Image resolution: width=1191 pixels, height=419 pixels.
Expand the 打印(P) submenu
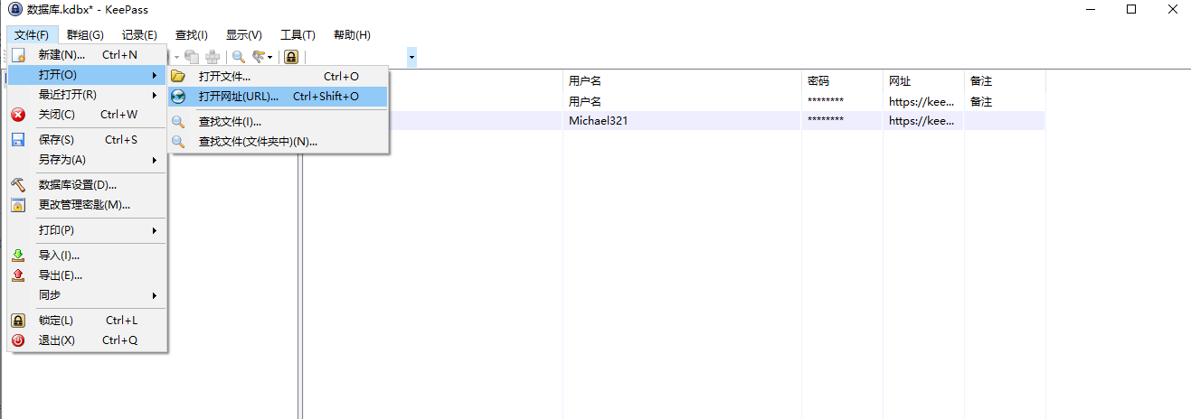click(88, 230)
